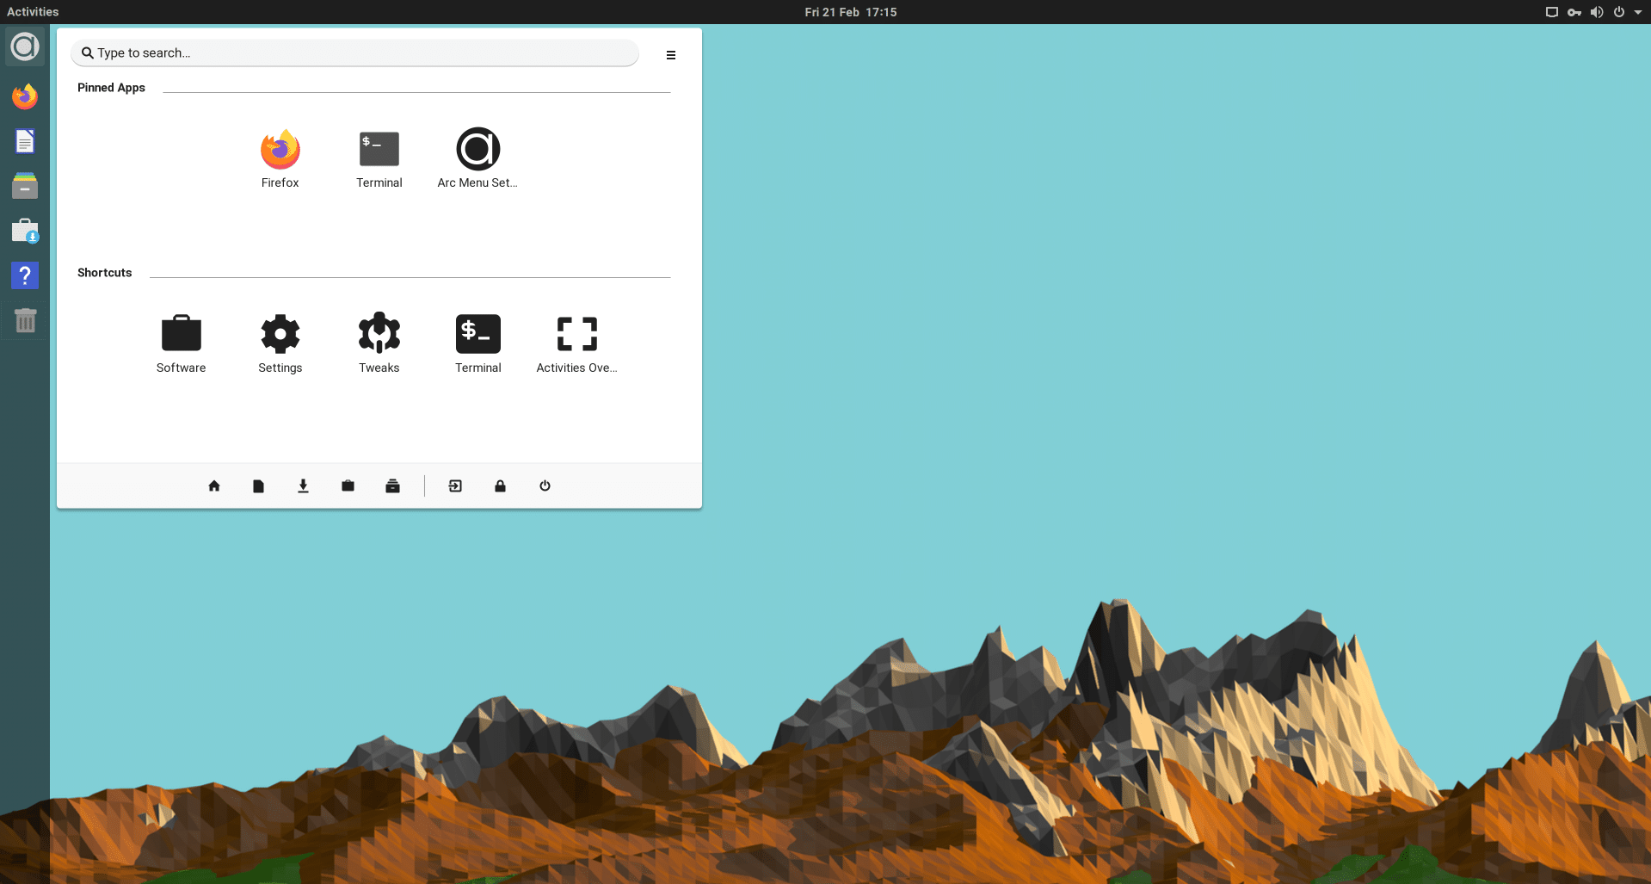This screenshot has width=1651, height=884.
Task: Open the hamburger menu beside the search bar
Action: pyautogui.click(x=671, y=55)
